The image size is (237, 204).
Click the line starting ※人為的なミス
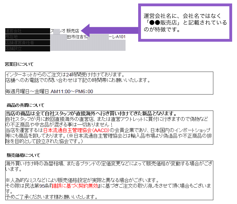pos(82,180)
